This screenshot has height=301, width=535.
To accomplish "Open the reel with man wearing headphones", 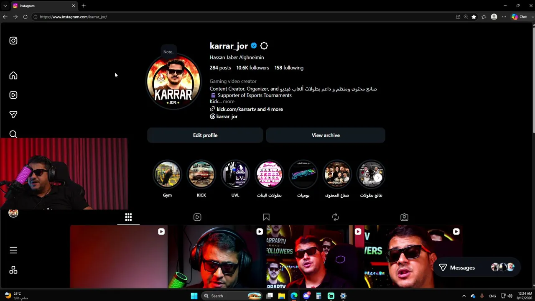I will [217, 257].
